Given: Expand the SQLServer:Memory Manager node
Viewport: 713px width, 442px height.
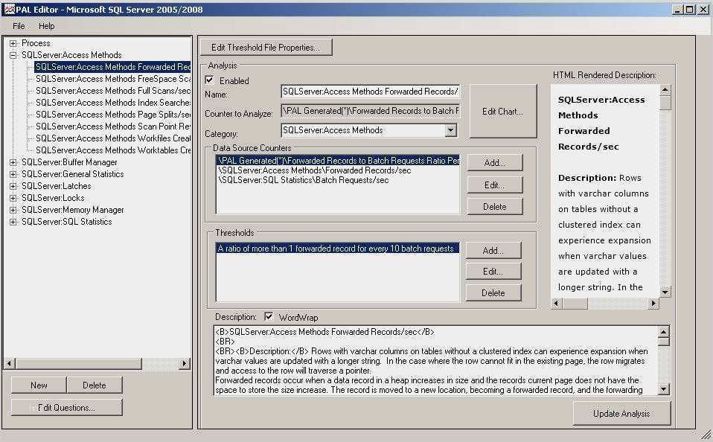Looking at the screenshot, I should (13, 210).
